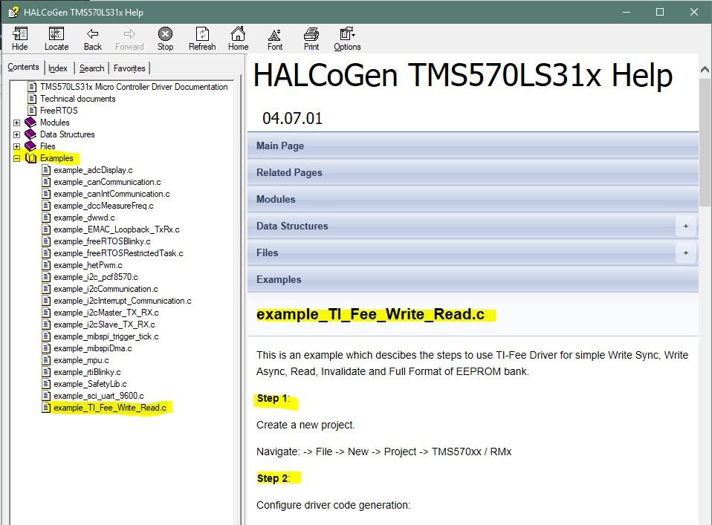This screenshot has height=525, width=712.
Task: Go Back using the toolbar arrow
Action: [93, 33]
